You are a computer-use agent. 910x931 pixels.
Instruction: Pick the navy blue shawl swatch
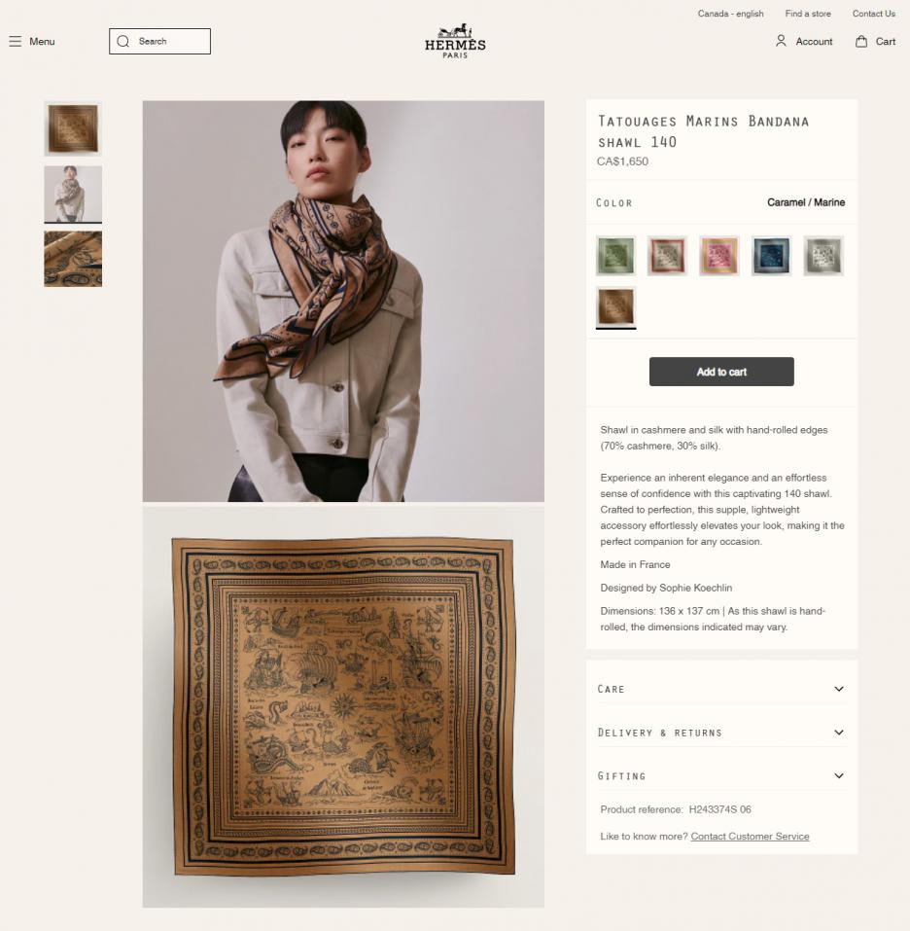(771, 255)
